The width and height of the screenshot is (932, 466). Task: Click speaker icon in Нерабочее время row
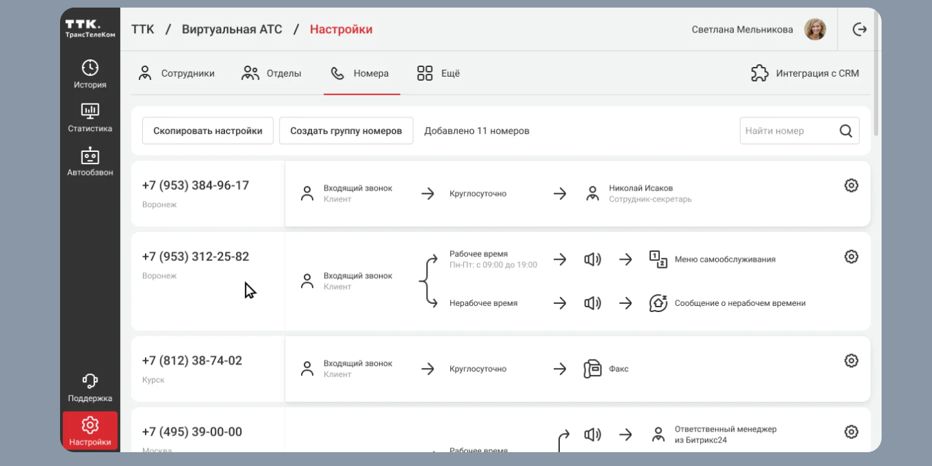592,303
